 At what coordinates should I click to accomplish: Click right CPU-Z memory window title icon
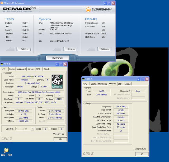pos(83,79)
